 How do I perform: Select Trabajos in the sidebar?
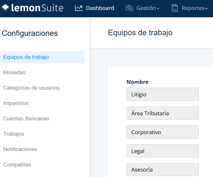point(14,134)
